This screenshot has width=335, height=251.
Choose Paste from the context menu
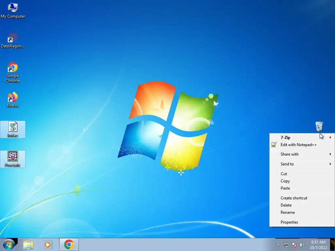click(302, 188)
